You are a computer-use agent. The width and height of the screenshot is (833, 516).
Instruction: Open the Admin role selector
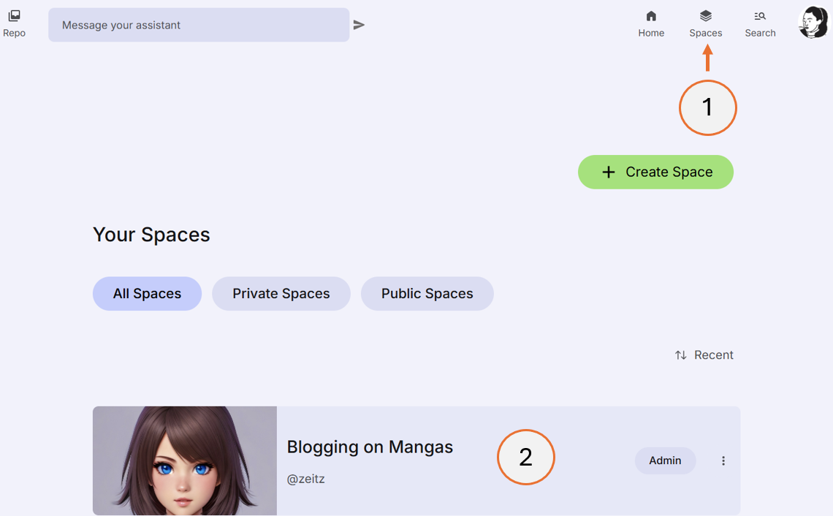coord(665,460)
